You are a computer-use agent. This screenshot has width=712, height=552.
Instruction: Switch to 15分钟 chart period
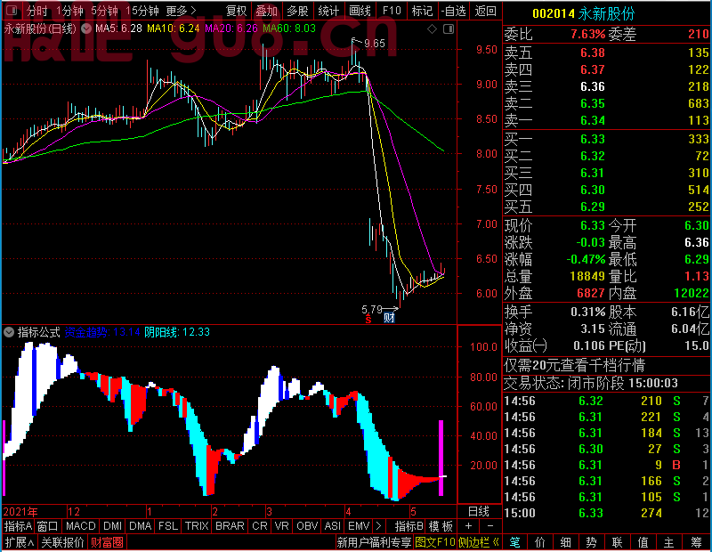click(142, 11)
